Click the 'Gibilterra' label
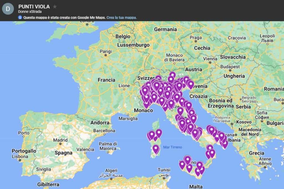Screen dimensions: 284x189 coord(48,185)
